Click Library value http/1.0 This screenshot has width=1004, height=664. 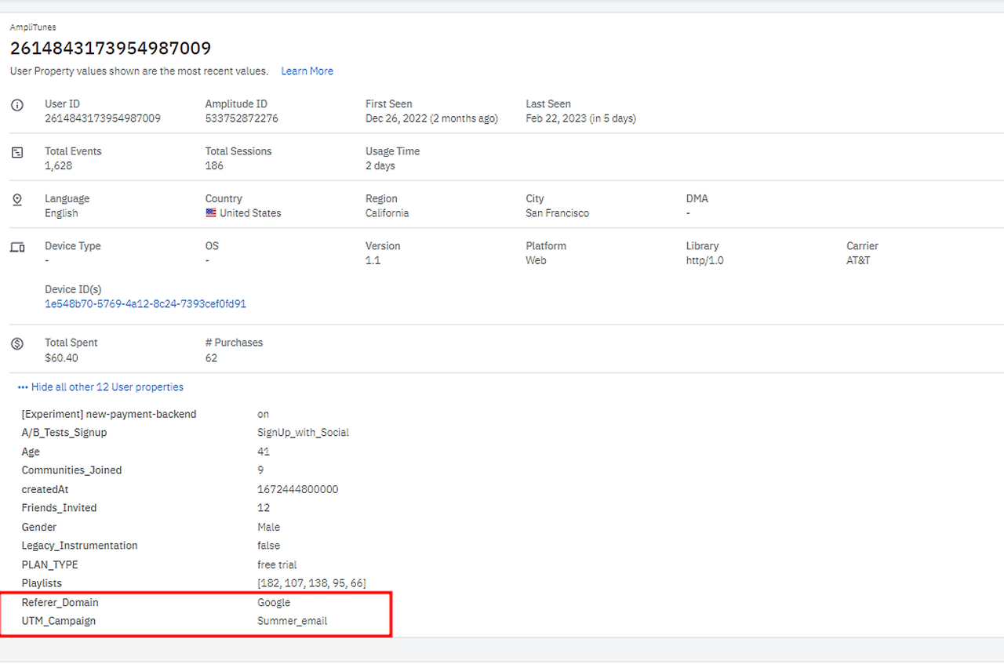(704, 260)
